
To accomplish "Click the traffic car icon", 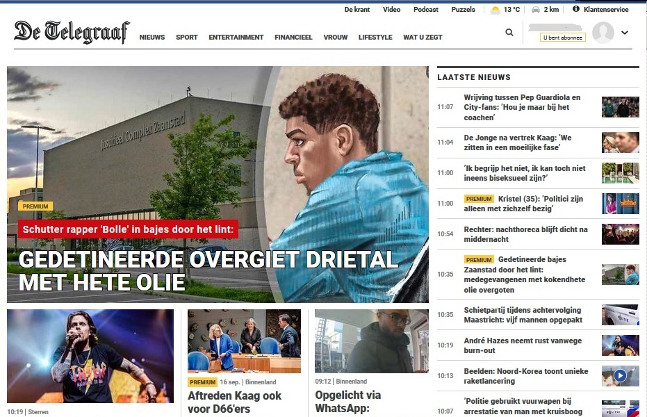I will click(536, 10).
